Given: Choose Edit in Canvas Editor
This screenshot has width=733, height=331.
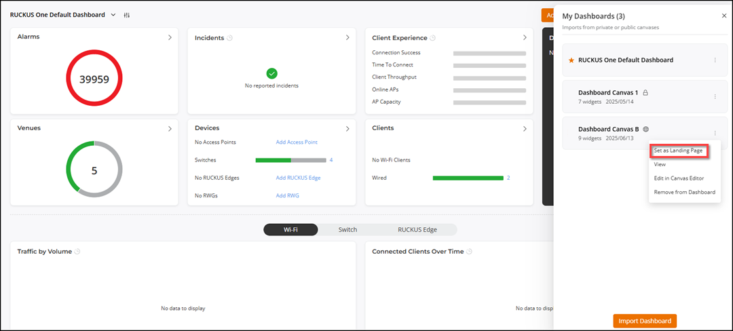Looking at the screenshot, I should tap(679, 178).
